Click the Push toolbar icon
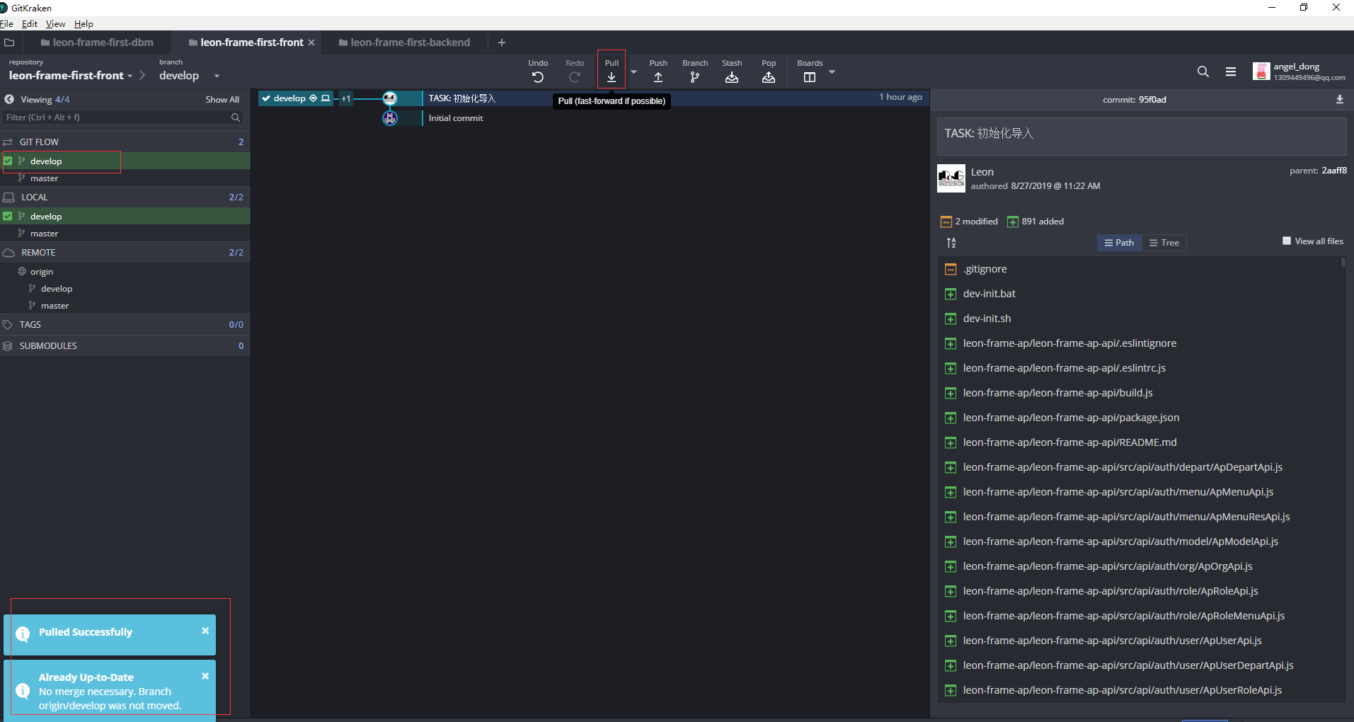The width and height of the screenshot is (1354, 722). [658, 76]
